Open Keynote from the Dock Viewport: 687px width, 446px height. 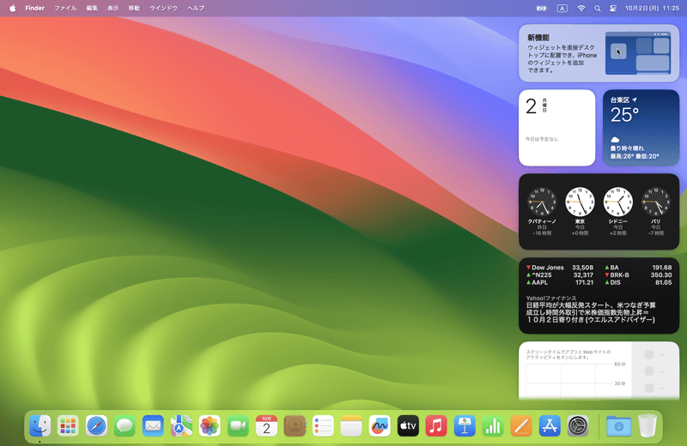465,426
